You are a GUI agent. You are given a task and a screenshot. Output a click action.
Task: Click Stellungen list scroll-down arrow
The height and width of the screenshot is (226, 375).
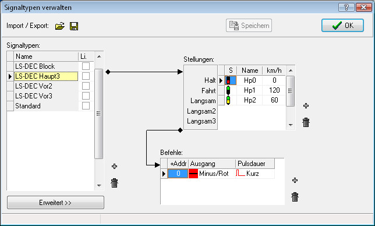tap(291, 125)
